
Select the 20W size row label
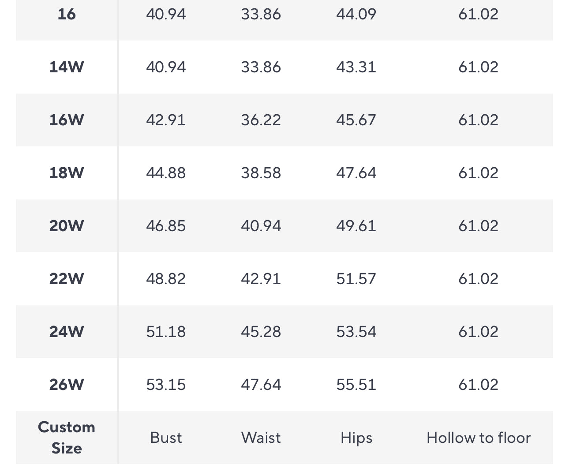(67, 226)
